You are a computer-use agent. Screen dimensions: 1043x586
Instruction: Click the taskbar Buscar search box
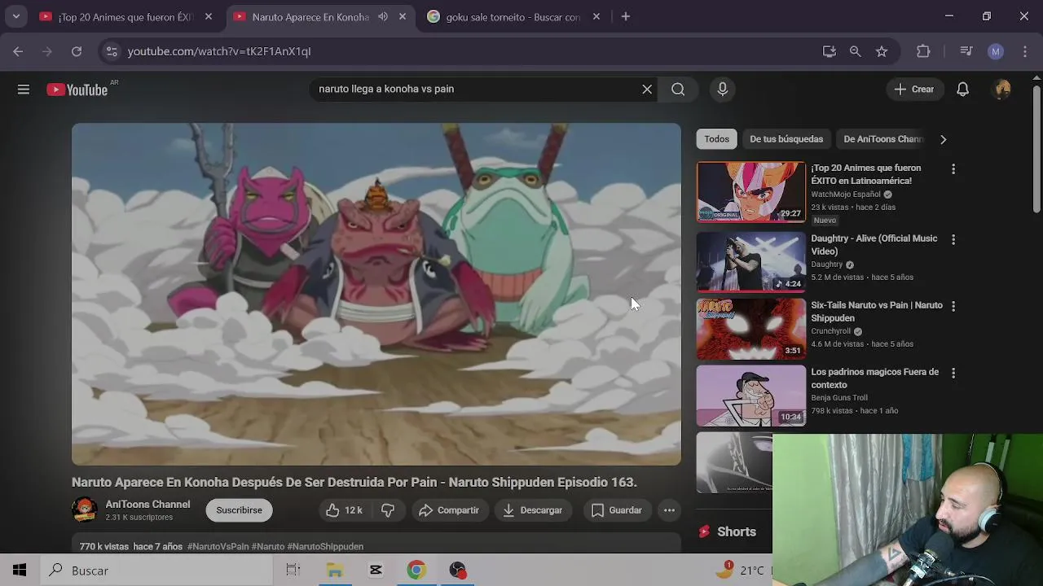coord(156,571)
